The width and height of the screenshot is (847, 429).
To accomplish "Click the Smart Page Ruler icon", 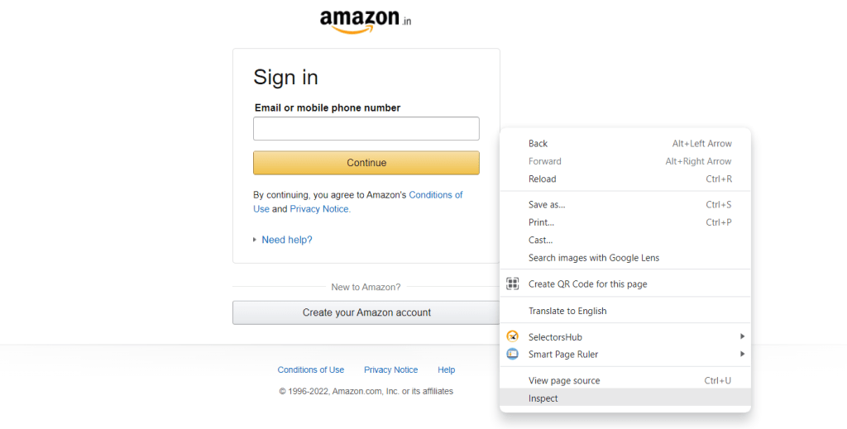I will point(513,355).
